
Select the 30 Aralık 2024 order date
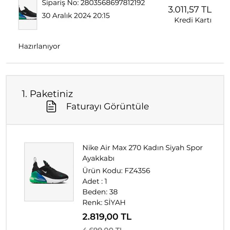point(75,16)
